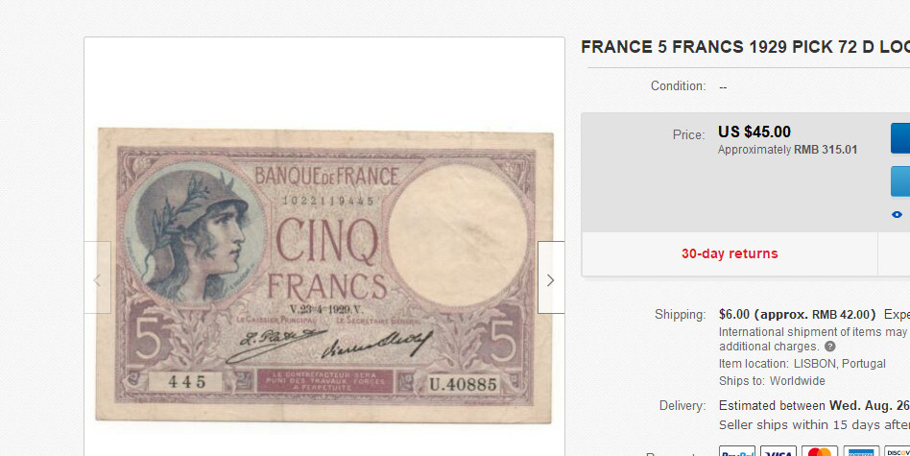Click the American Express payment logo
This screenshot has width=910, height=456.
(x=861, y=451)
